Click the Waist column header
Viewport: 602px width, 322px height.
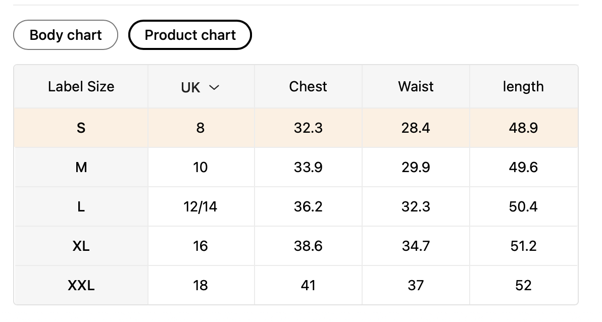(416, 87)
